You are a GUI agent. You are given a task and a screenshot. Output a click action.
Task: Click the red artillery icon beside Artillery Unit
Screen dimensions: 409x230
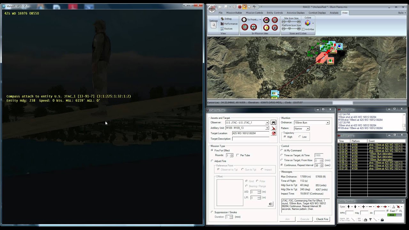point(274,128)
